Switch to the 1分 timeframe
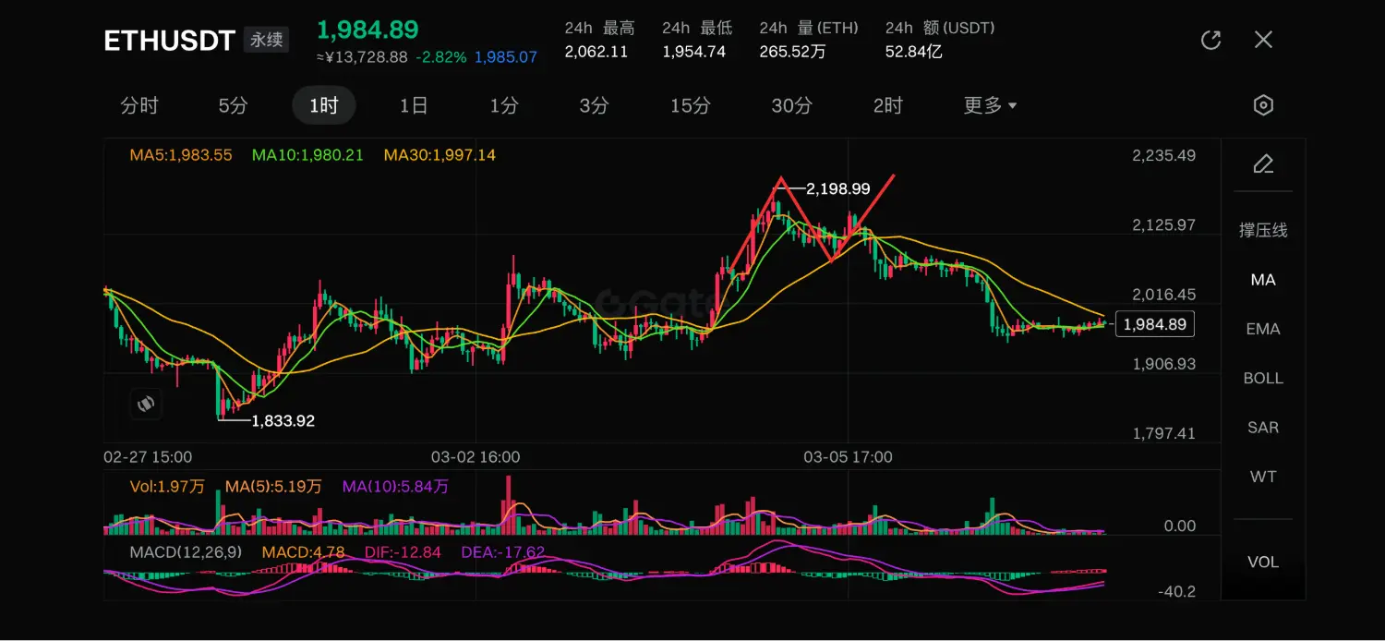 tap(504, 105)
